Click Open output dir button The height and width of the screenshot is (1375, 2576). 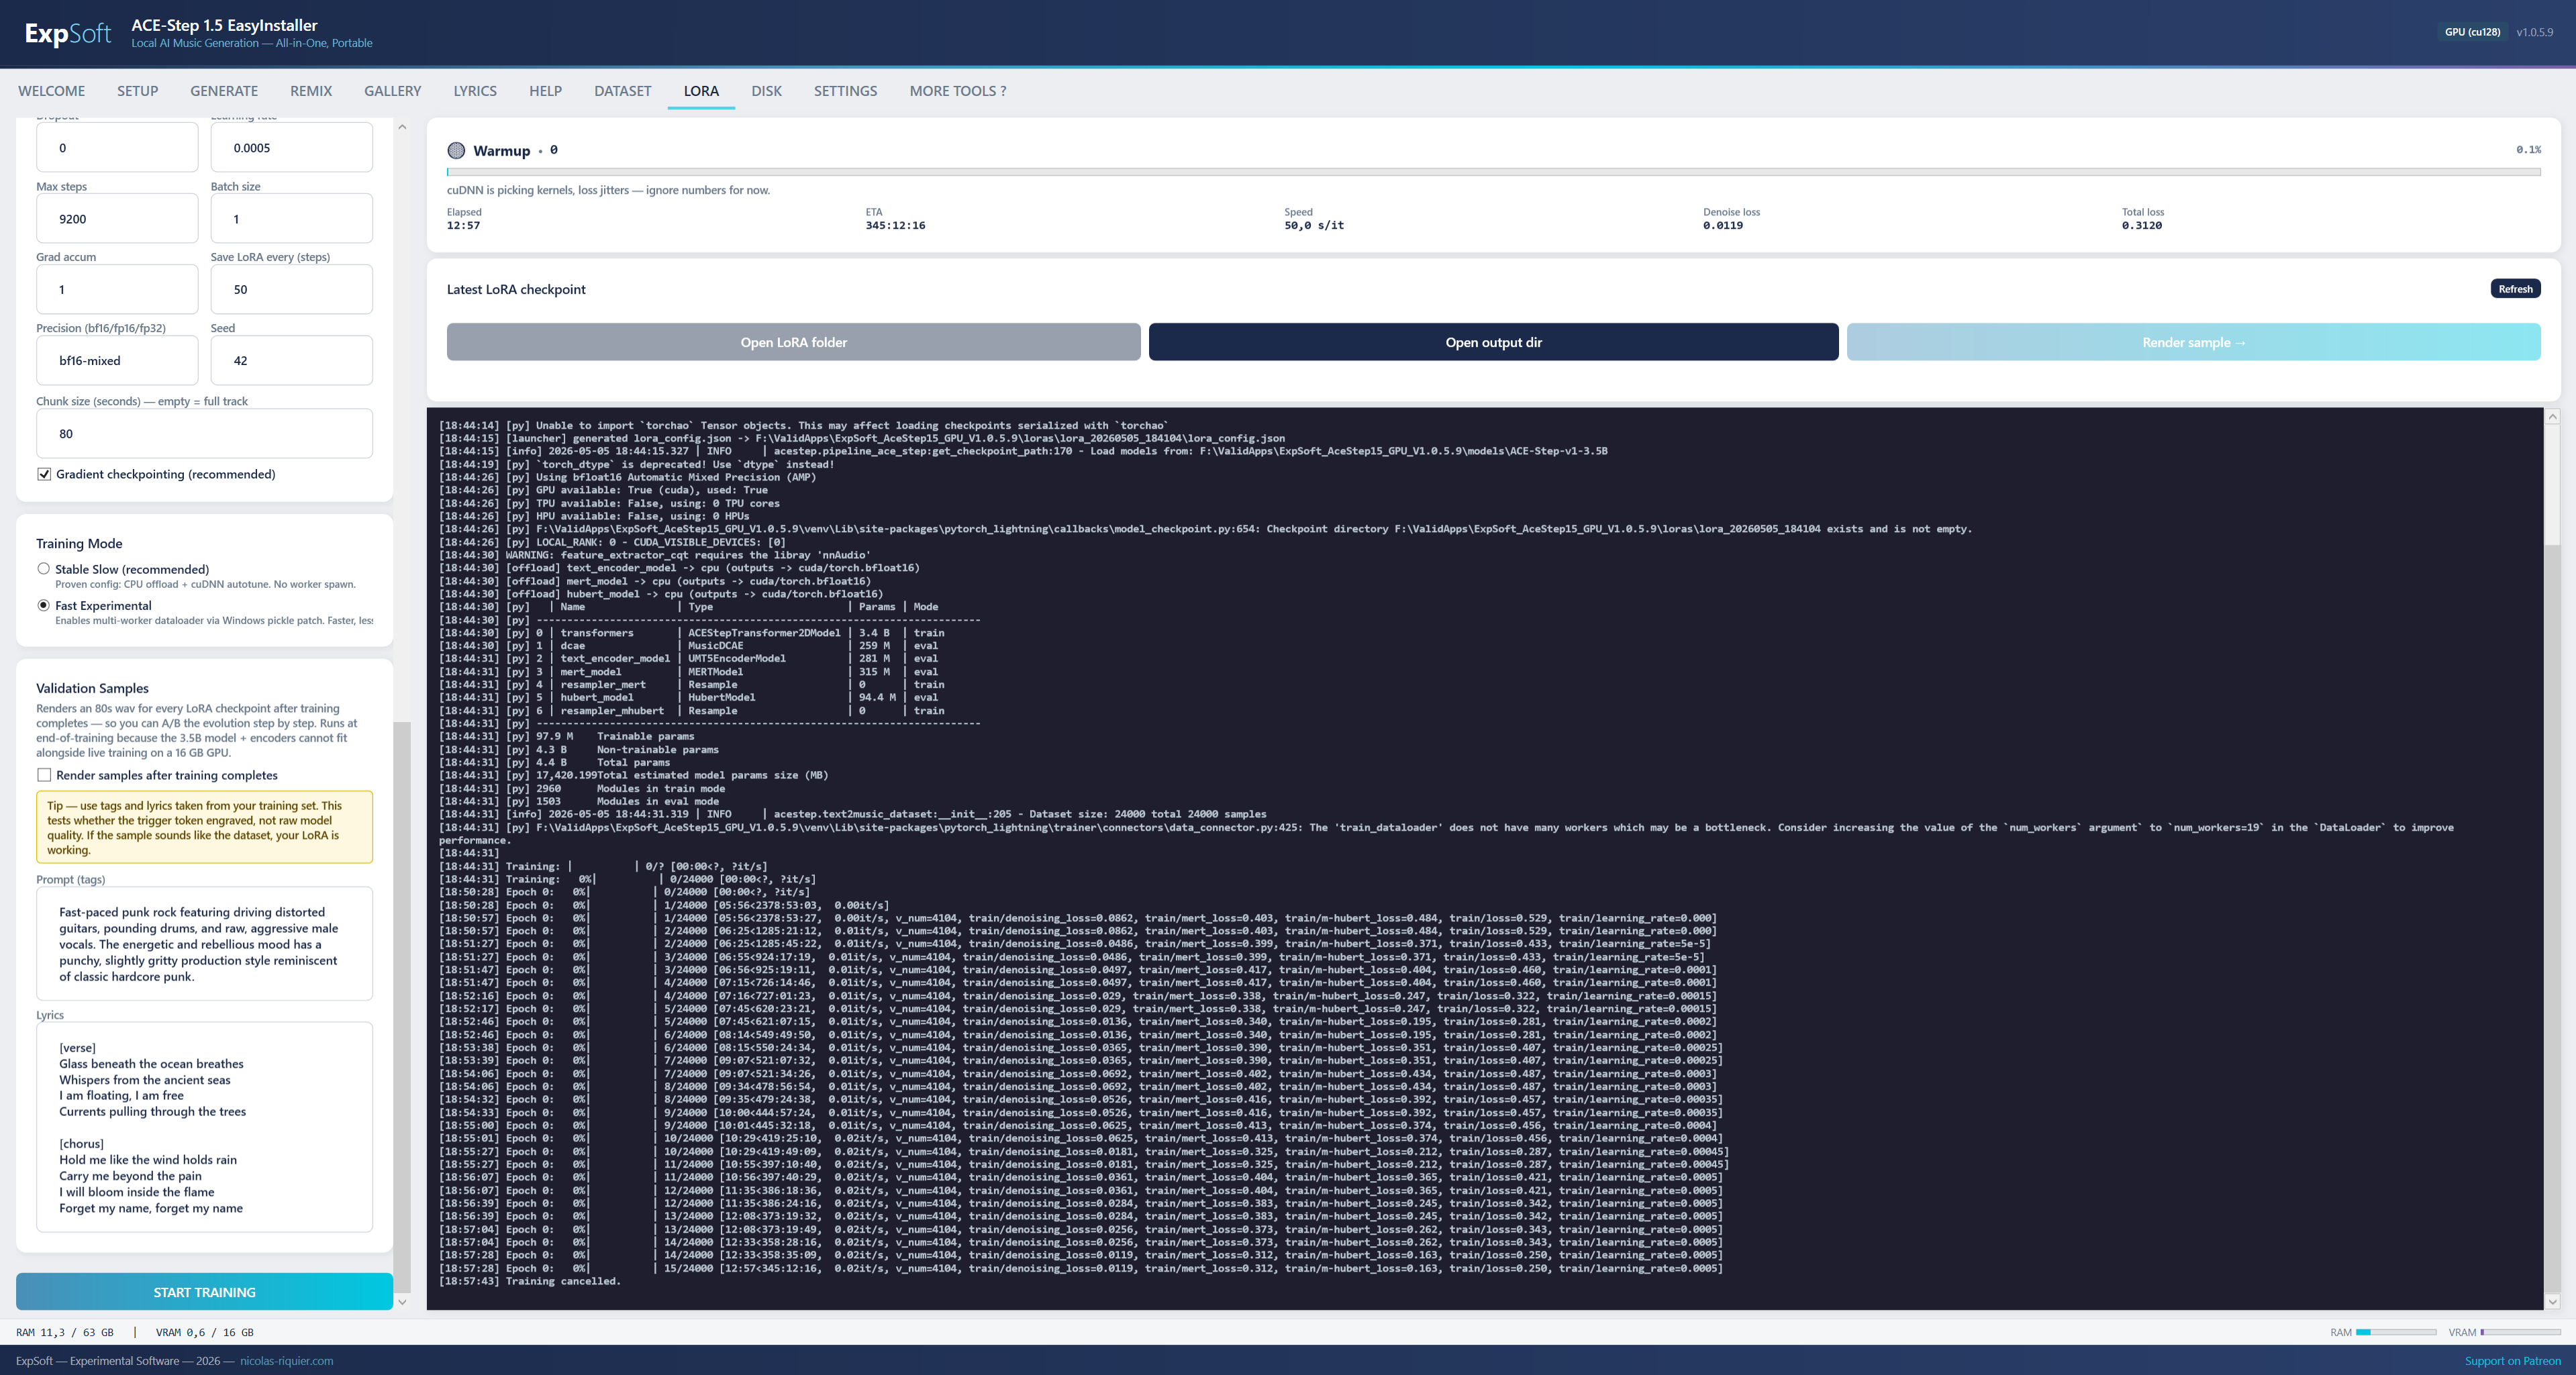[1493, 342]
